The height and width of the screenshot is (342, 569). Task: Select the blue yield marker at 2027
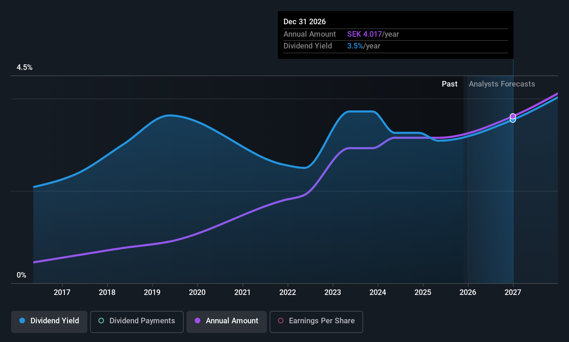pos(513,120)
